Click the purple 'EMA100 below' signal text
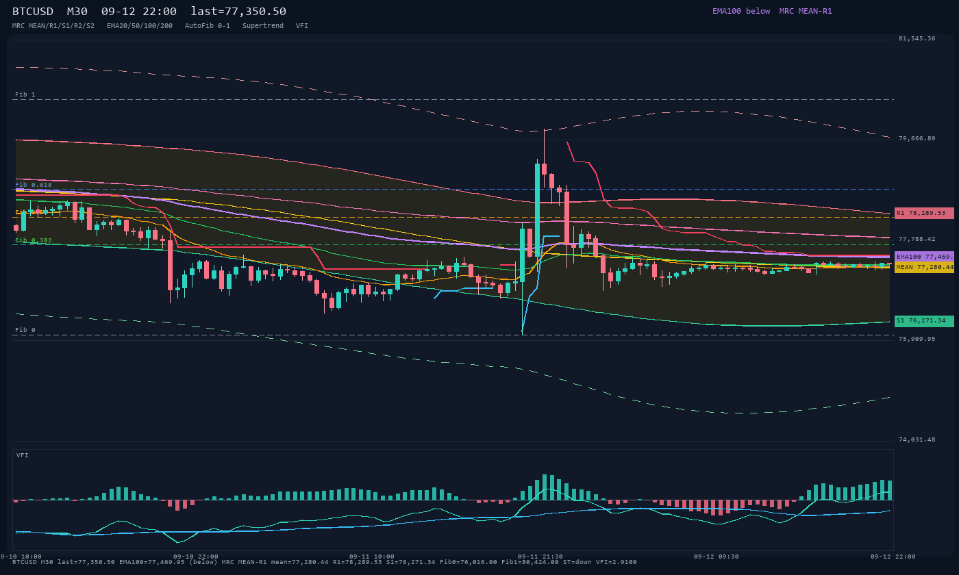The image size is (959, 575). (x=741, y=11)
